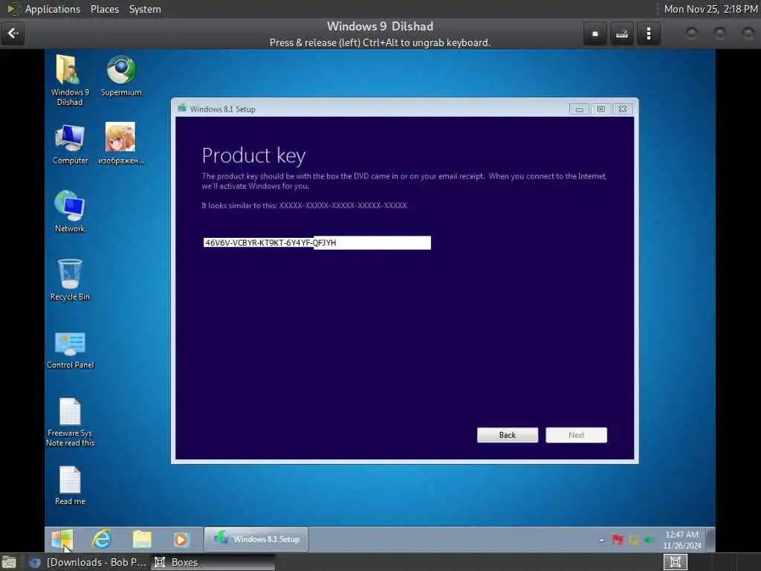Click the red Action Center flag icon
Image resolution: width=761 pixels, height=571 pixels.
(x=618, y=540)
